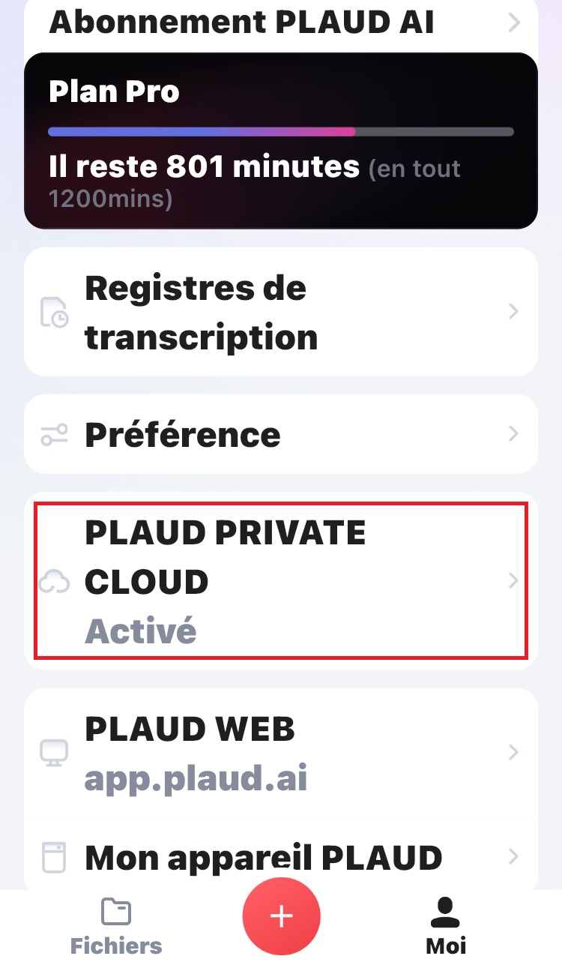Image resolution: width=562 pixels, height=965 pixels.
Task: Click the Moi profile person icon
Action: click(446, 912)
